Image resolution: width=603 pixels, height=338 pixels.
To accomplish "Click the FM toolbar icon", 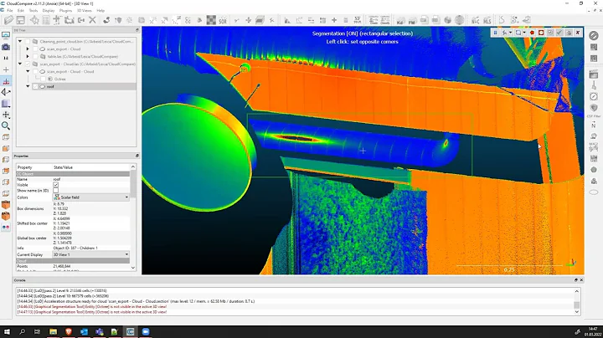I will click(x=412, y=20).
